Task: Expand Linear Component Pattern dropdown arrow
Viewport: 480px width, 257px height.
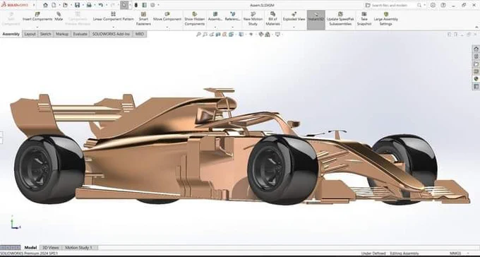Action: [x=113, y=28]
